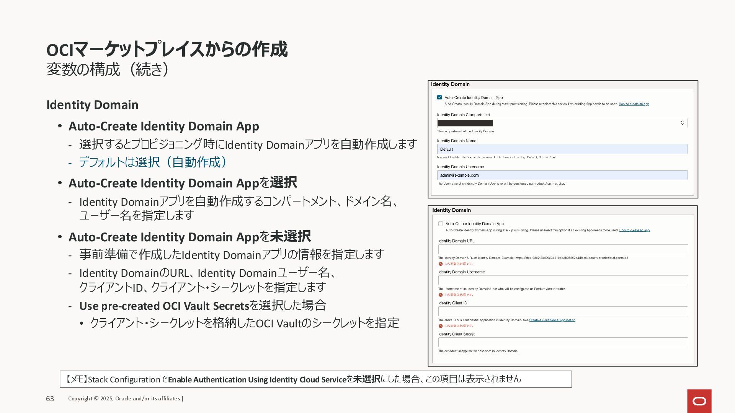Click Identity Domain Name field containing Default
The width and height of the screenshot is (735, 413).
(562, 149)
